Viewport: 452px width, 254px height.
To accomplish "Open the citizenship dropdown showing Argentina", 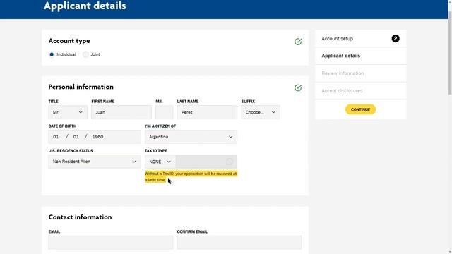I will pos(191,137).
